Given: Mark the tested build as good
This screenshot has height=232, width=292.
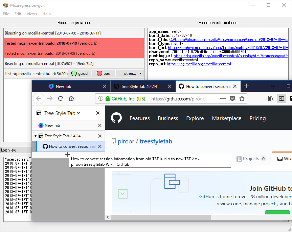Looking at the screenshot, I should coord(80,73).
